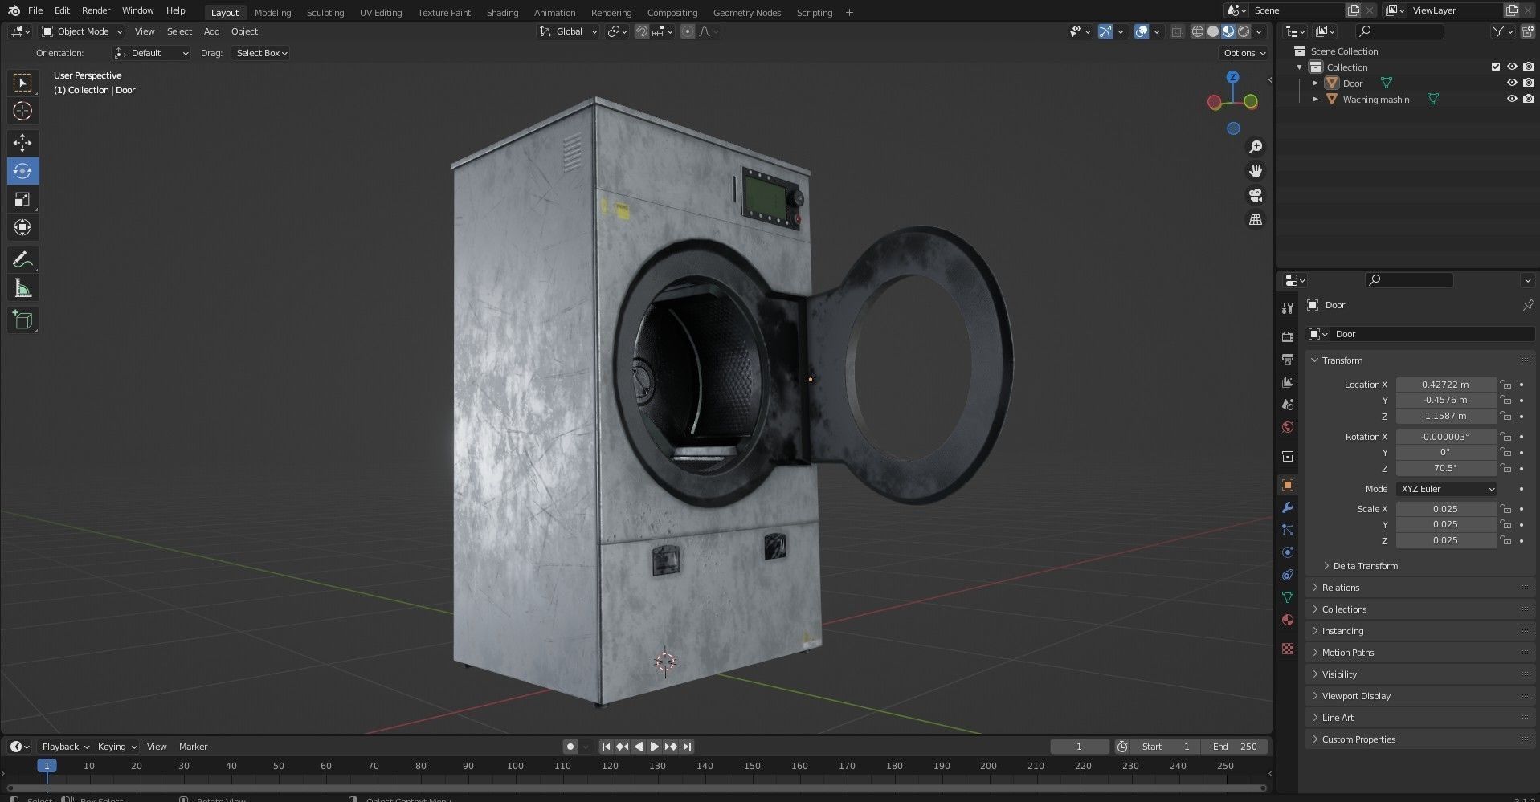Viewport: 1540px width, 802px height.
Task: Open the Drag Select Box dropdown
Action: click(x=261, y=53)
